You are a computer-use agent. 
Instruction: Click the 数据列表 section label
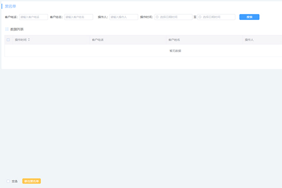(17, 29)
